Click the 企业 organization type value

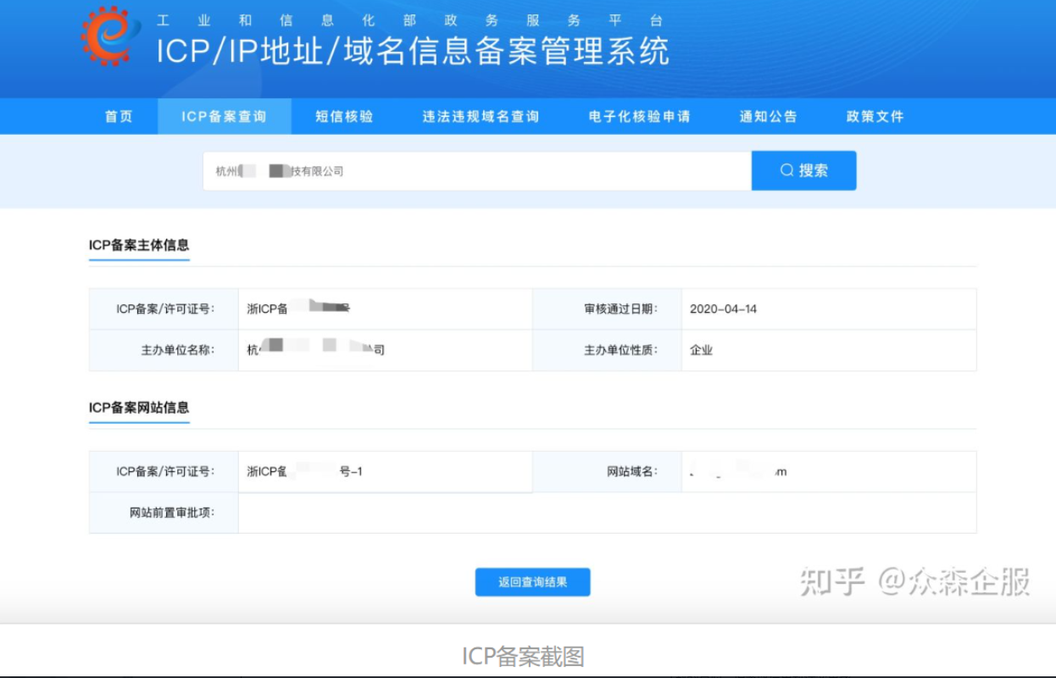(701, 350)
